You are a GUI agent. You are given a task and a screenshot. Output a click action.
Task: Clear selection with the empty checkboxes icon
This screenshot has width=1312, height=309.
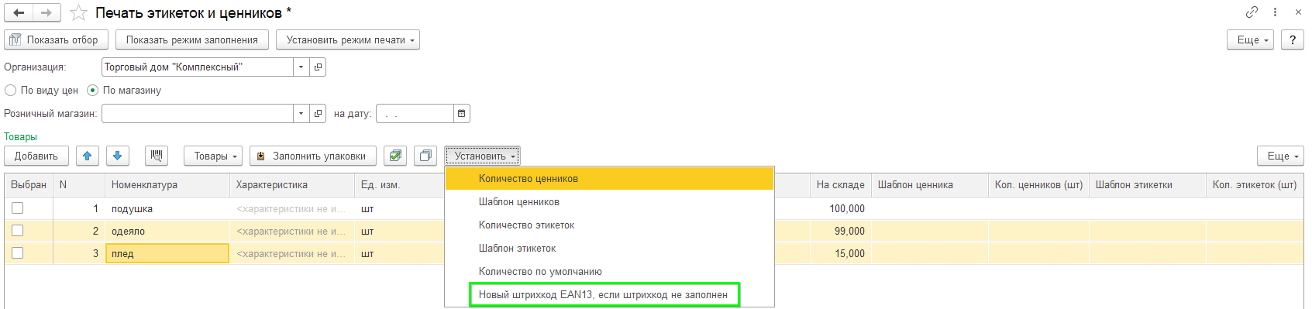click(425, 156)
